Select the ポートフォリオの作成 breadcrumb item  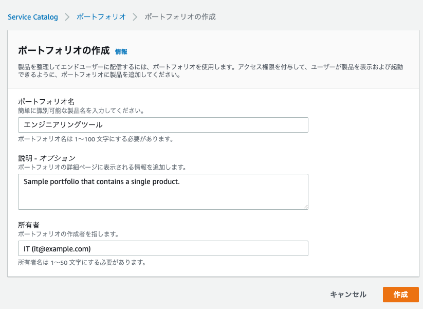(x=180, y=17)
